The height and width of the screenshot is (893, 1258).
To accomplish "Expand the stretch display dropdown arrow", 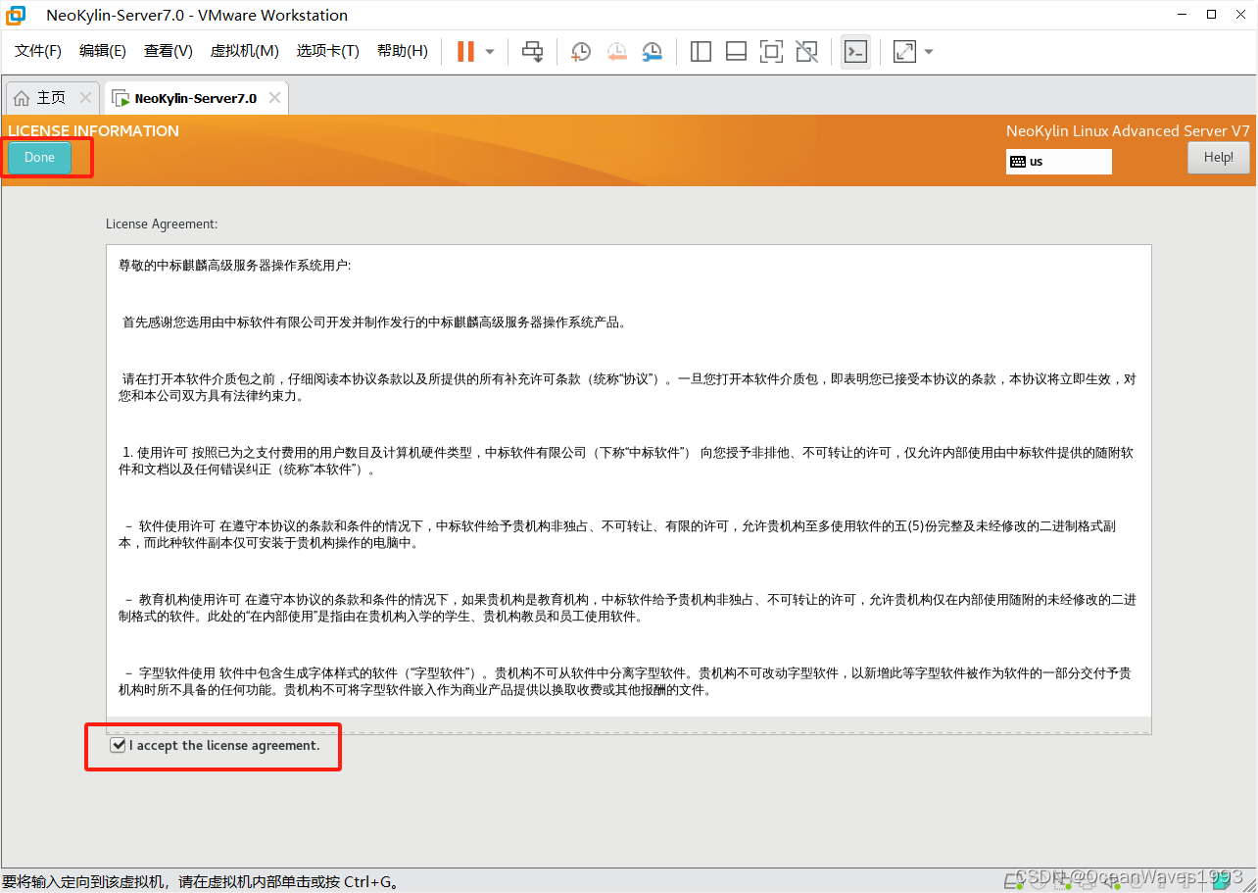I will tap(929, 52).
